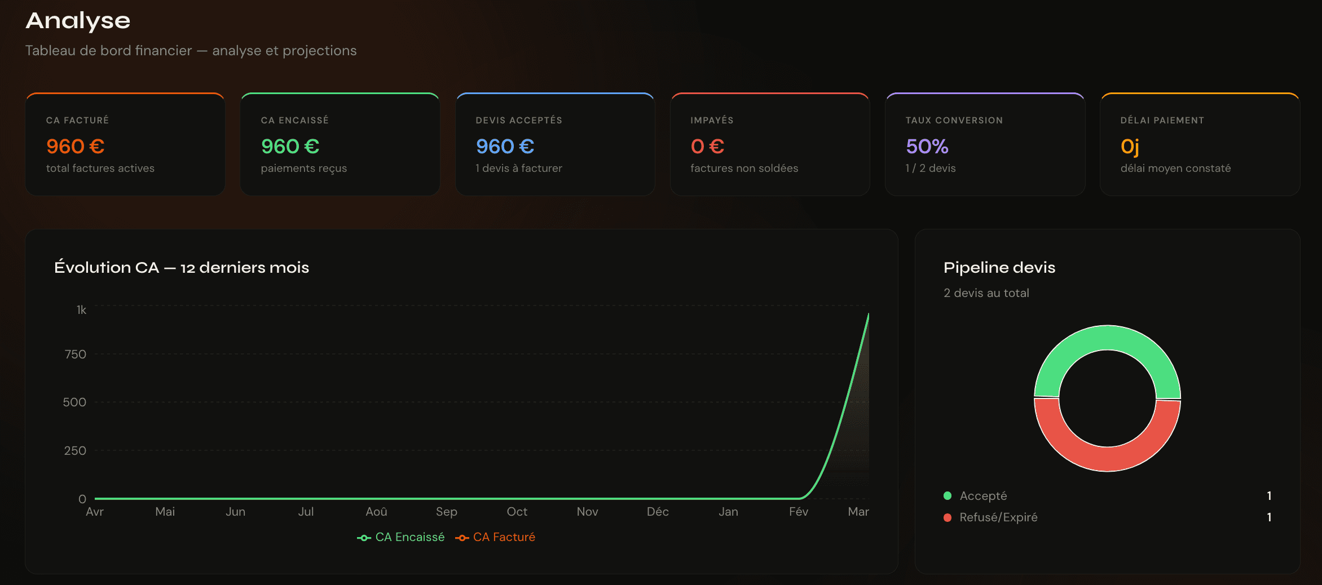
Task: Open the Taux Conversion 50% card
Action: point(985,144)
